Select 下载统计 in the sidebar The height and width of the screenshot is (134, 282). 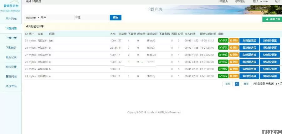pyautogui.click(x=11, y=48)
